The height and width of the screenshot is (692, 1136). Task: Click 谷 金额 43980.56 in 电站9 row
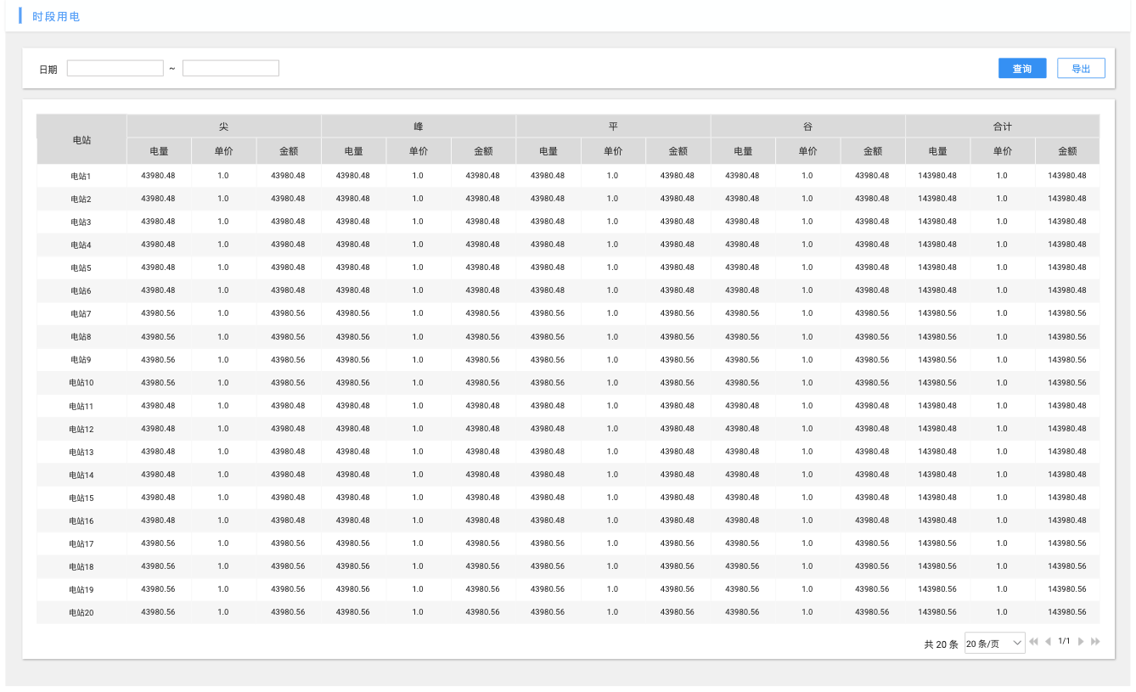pyautogui.click(x=873, y=360)
